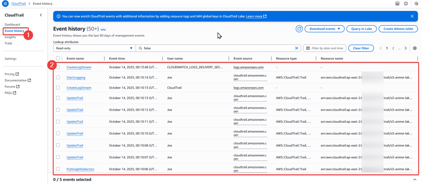422x184 pixels.
Task: Open the CreateLogStream event at 00:13:48
Action: point(79,67)
